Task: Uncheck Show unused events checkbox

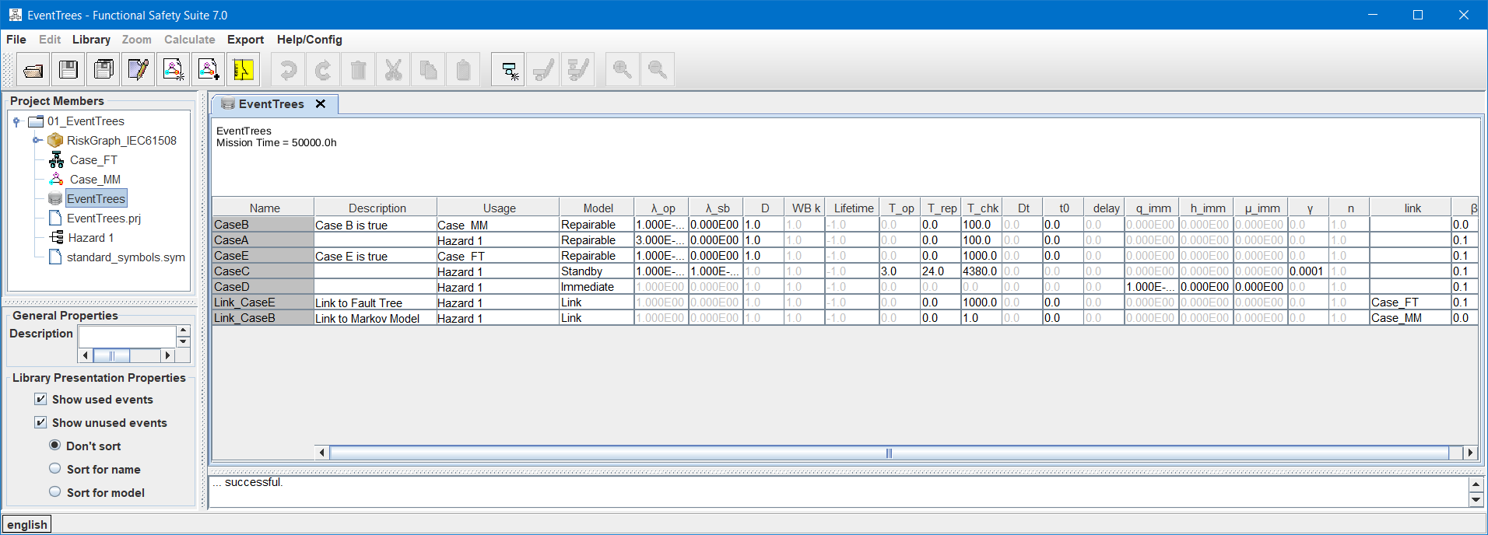Action: click(x=40, y=422)
